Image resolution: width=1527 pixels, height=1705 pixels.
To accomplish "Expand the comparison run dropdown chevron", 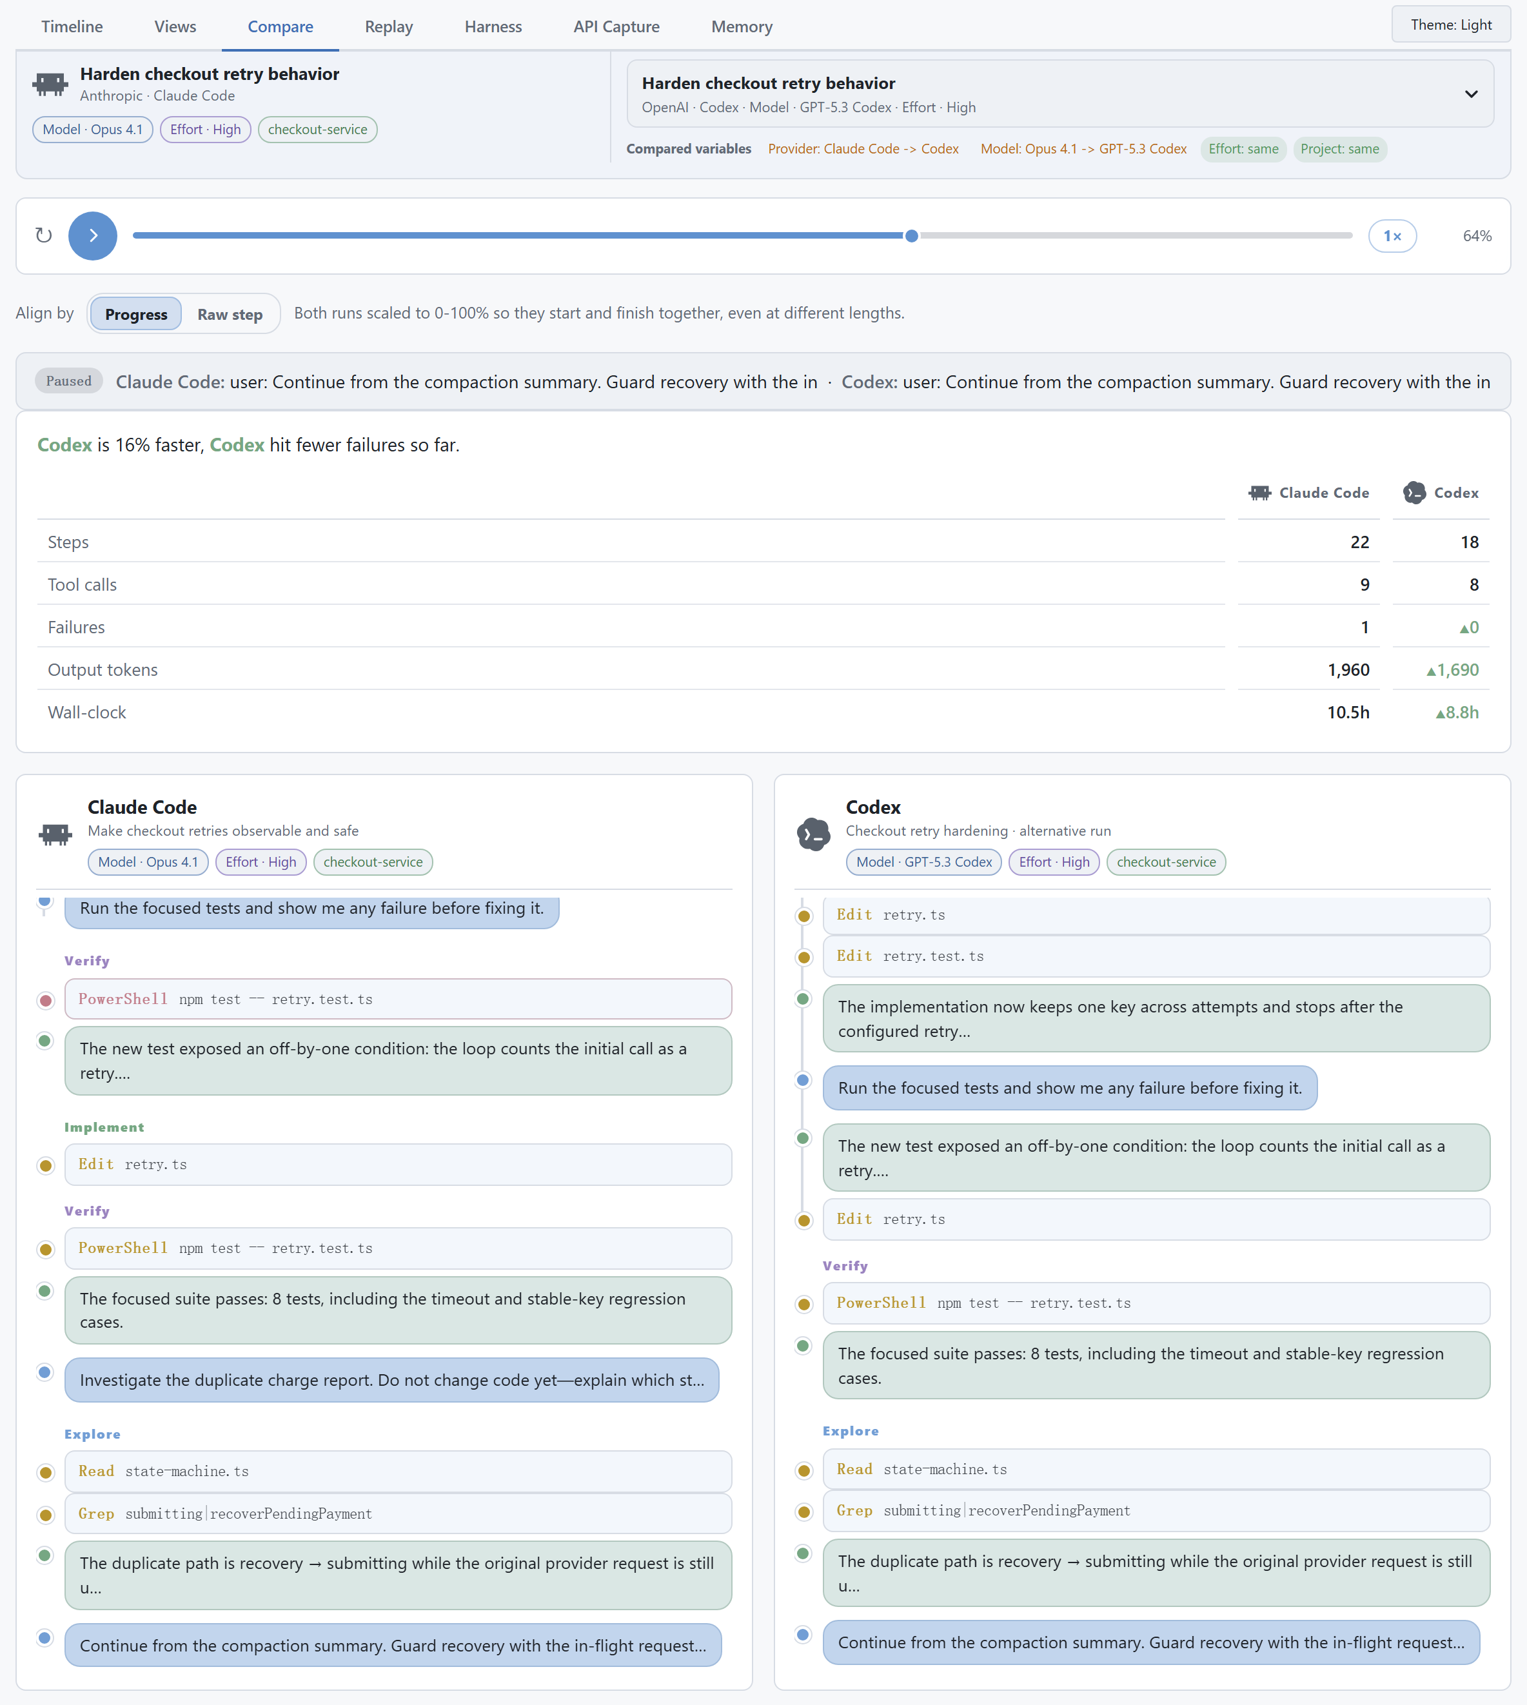I will click(x=1471, y=94).
